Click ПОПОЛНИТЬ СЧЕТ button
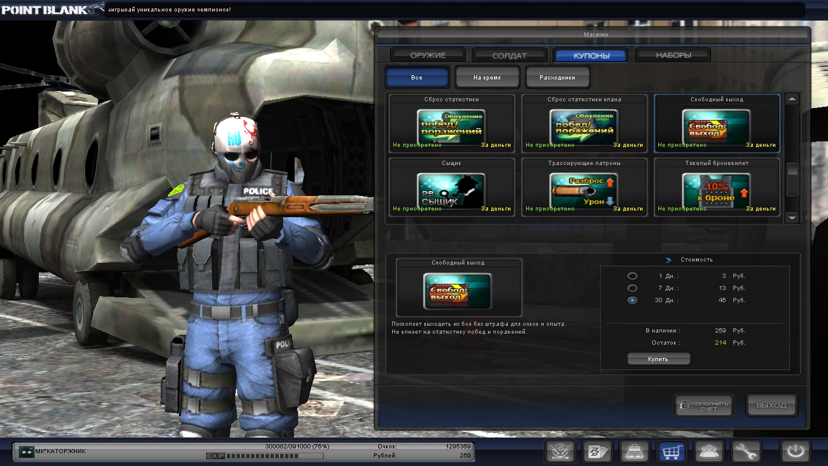Image resolution: width=828 pixels, height=466 pixels. (x=704, y=405)
